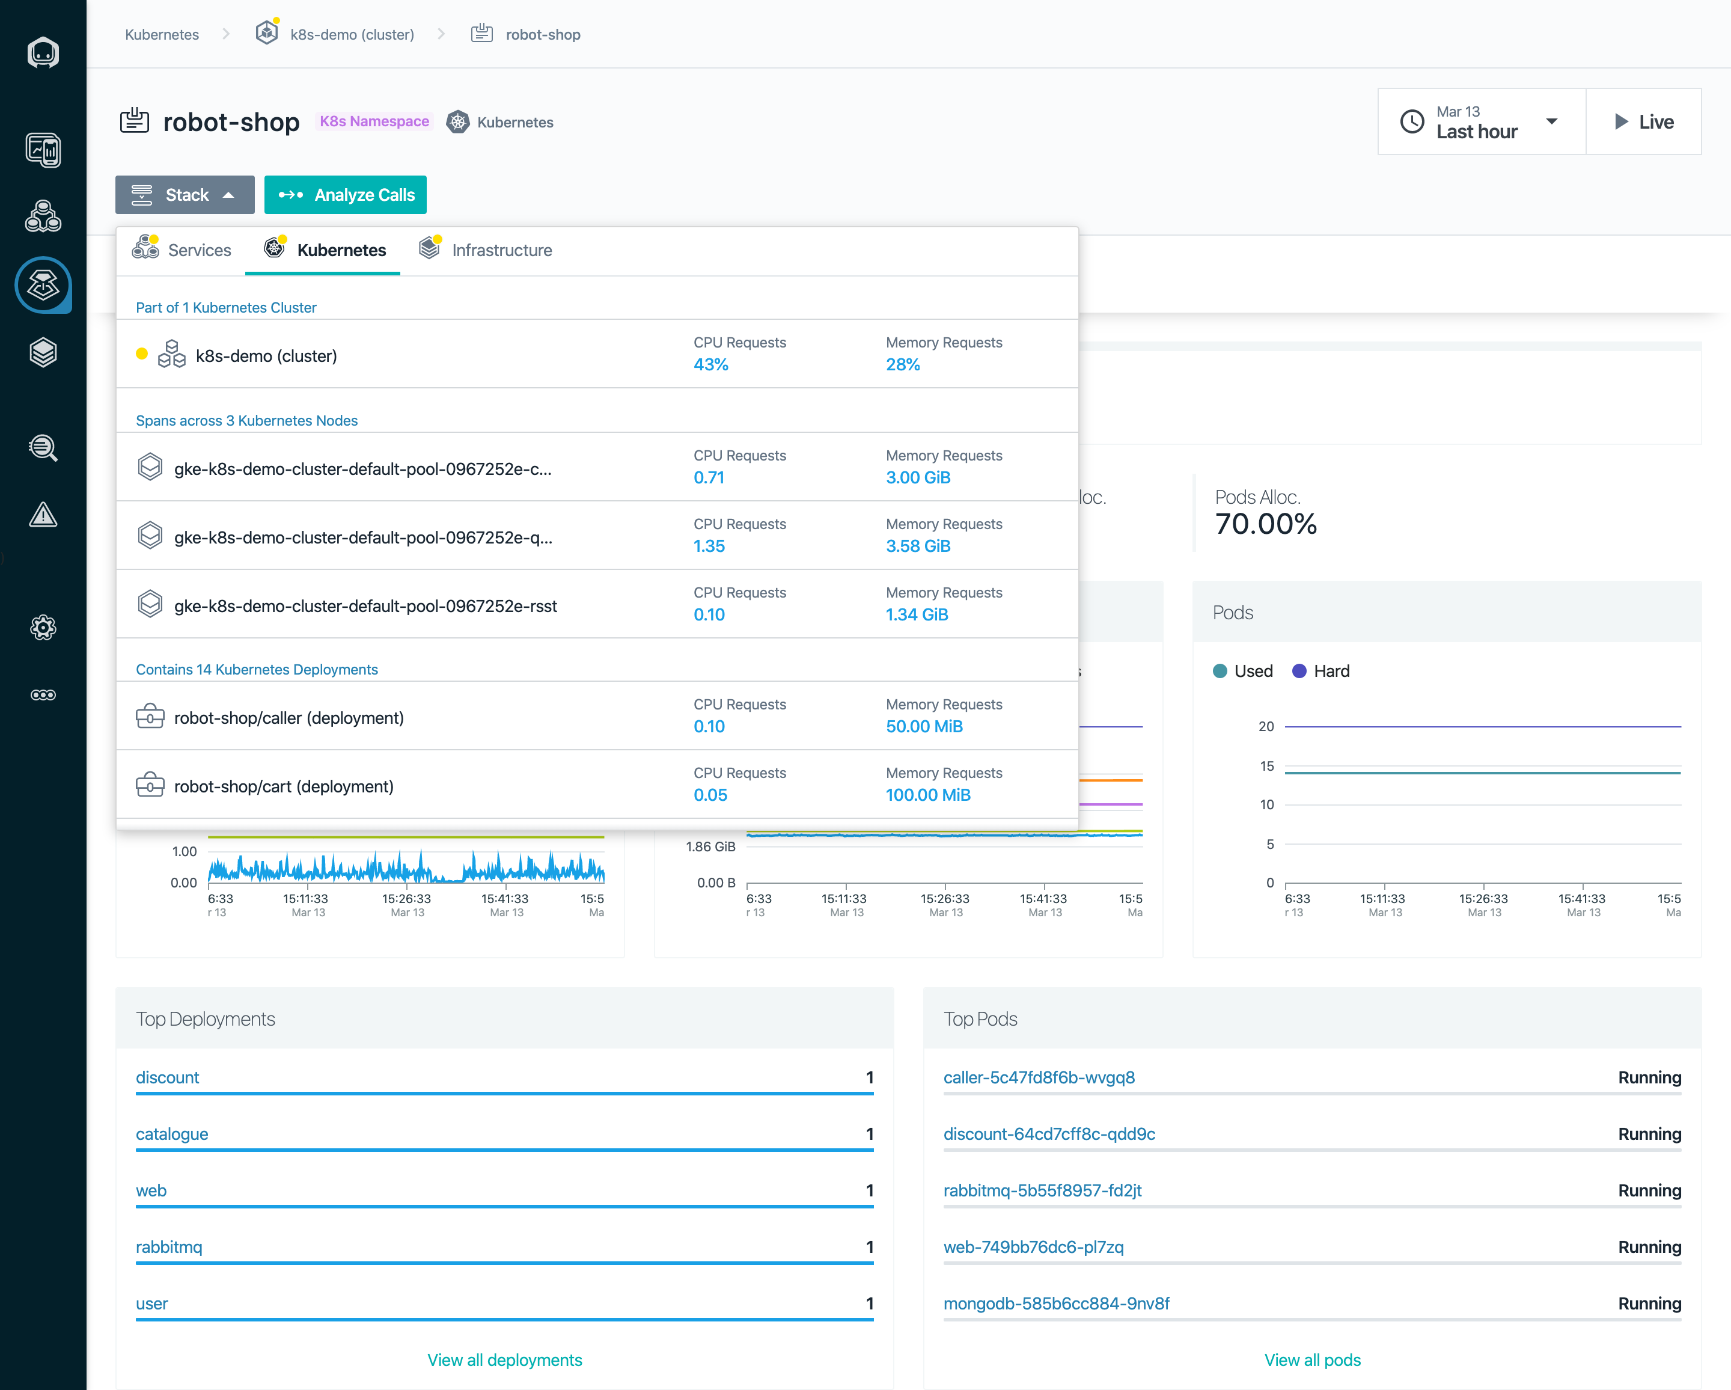The image size is (1731, 1390).
Task: Open robot-shop/caller (deployment) row
Action: (x=597, y=716)
